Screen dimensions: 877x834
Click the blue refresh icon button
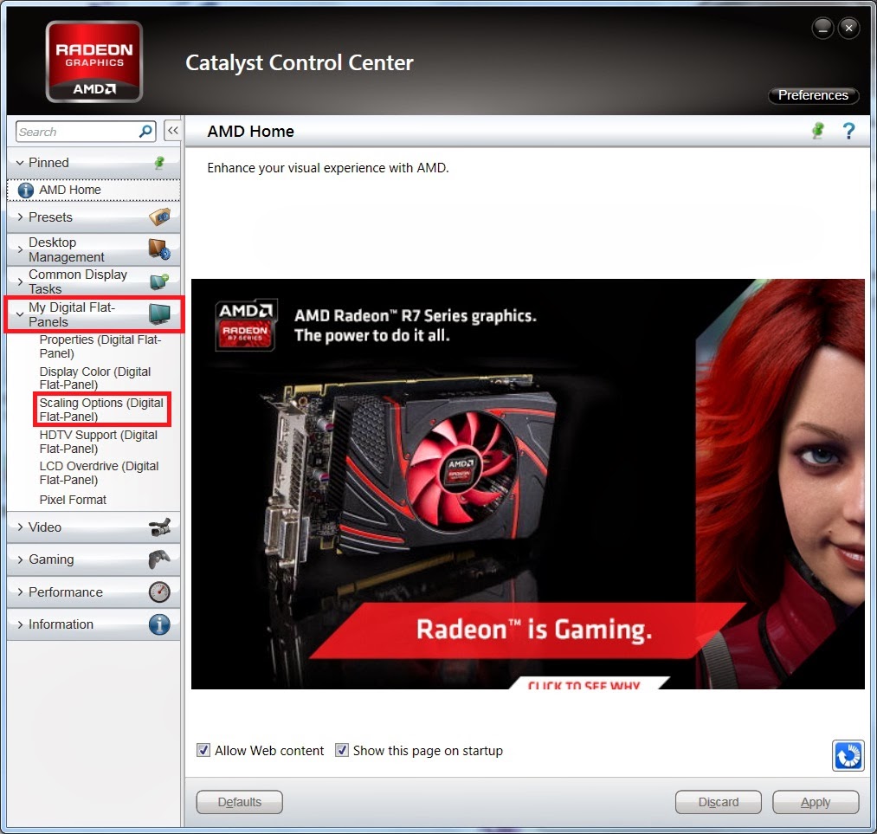click(848, 756)
